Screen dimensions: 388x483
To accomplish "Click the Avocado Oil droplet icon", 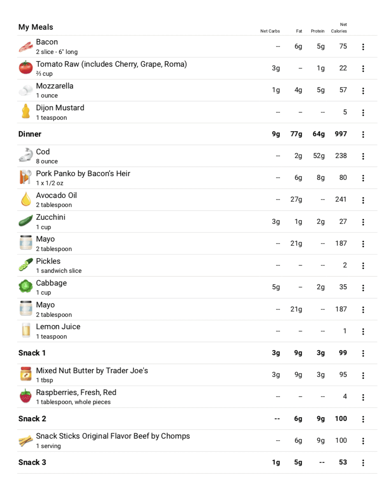I will coord(26,199).
